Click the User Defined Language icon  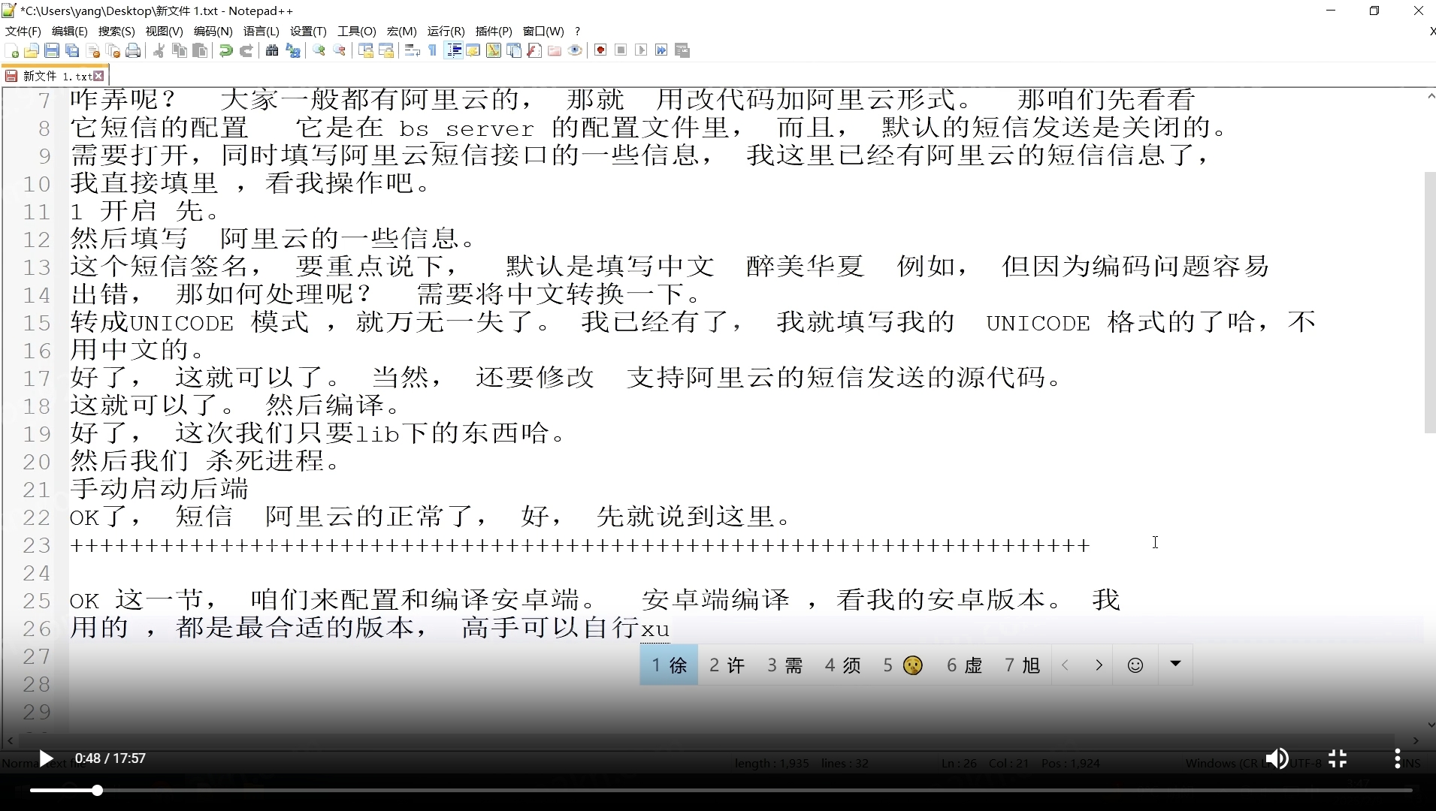[x=473, y=50]
